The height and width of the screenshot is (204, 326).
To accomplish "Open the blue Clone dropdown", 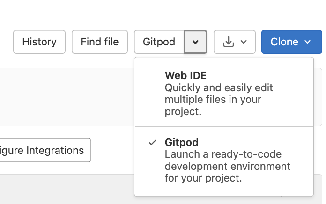I will tap(291, 42).
